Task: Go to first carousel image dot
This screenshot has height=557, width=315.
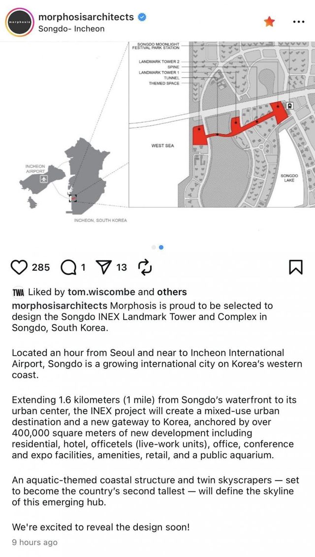Action: [153, 248]
